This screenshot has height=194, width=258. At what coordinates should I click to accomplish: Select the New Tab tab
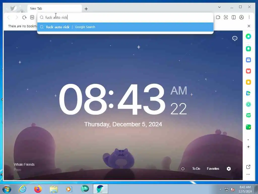tap(54, 8)
